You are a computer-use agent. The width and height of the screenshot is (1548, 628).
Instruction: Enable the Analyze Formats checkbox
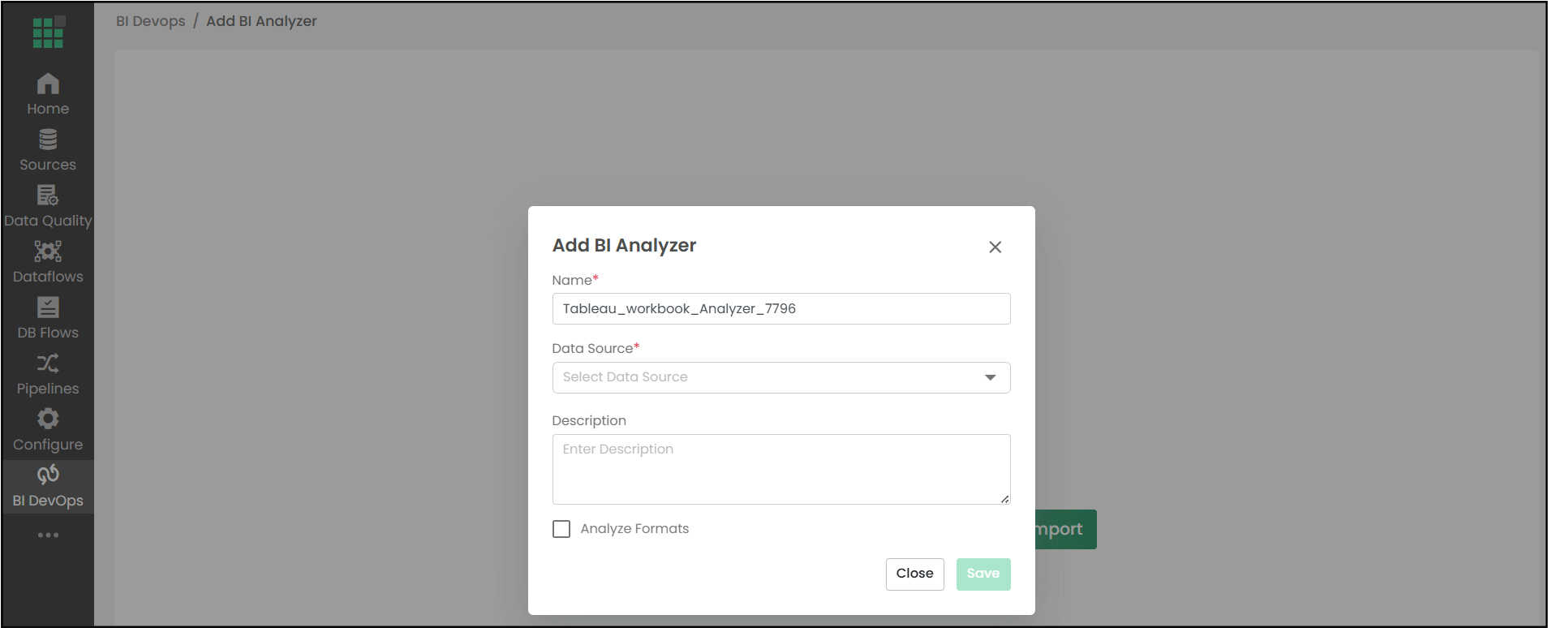coord(561,529)
